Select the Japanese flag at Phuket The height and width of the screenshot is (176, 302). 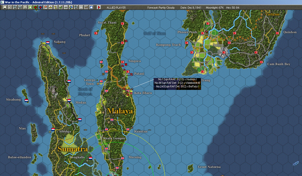(x=96, y=33)
